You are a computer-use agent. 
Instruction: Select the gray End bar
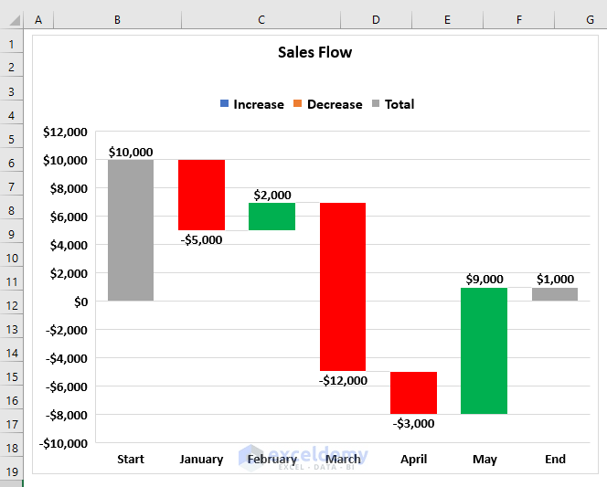[x=555, y=294]
